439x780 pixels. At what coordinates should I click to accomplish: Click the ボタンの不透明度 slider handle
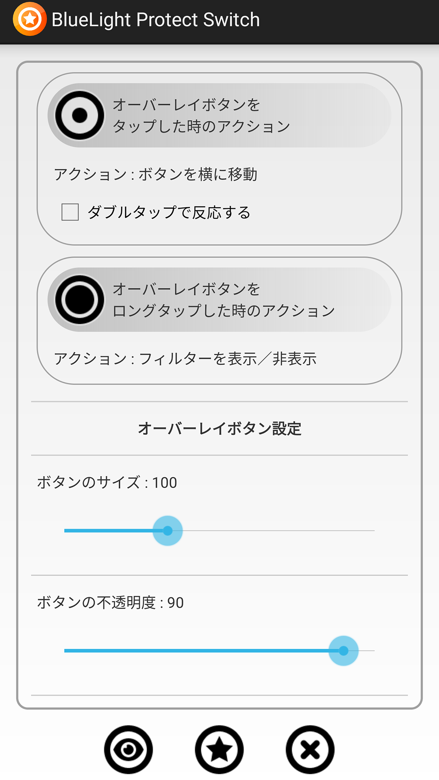tap(343, 650)
